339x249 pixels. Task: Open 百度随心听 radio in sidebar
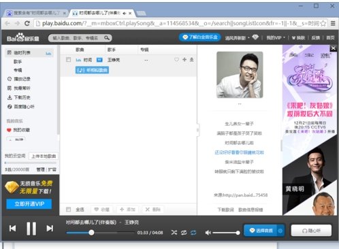(21, 107)
